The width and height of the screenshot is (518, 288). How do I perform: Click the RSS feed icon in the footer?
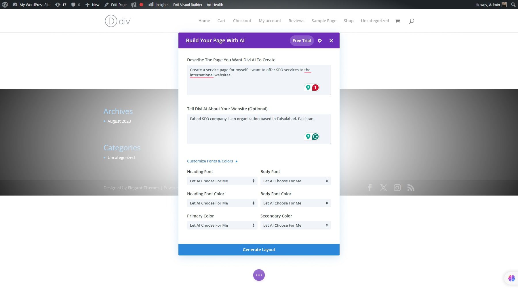tap(411, 187)
